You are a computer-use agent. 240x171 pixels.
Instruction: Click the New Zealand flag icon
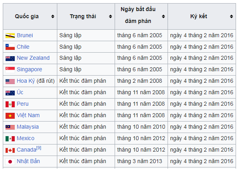[10, 58]
